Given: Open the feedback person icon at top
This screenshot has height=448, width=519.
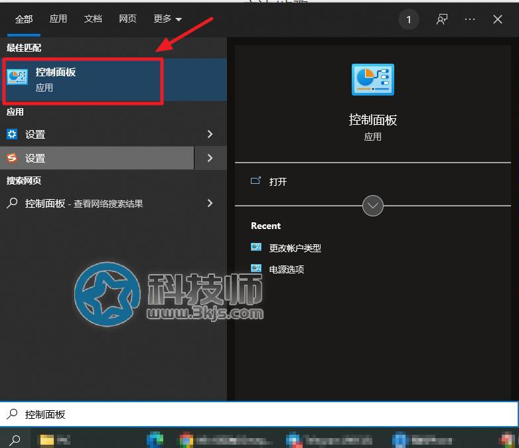Looking at the screenshot, I should pyautogui.click(x=442, y=19).
